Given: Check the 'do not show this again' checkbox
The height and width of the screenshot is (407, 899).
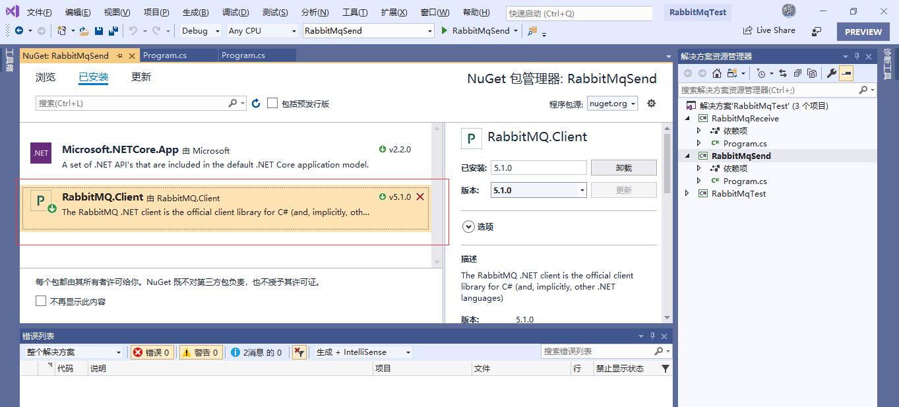Looking at the screenshot, I should pos(41,301).
